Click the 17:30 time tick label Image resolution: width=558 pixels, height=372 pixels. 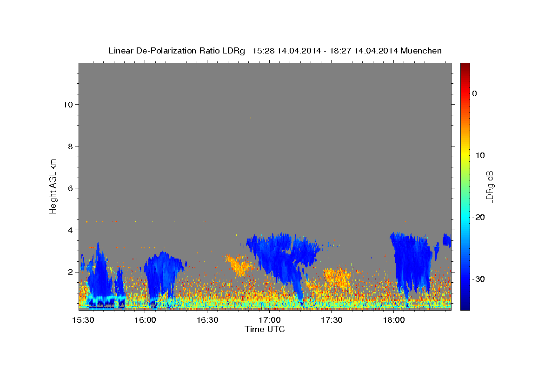[x=332, y=320]
